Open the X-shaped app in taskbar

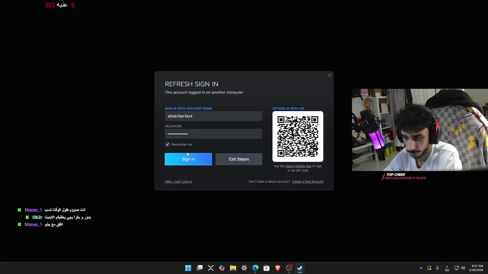coord(210,268)
